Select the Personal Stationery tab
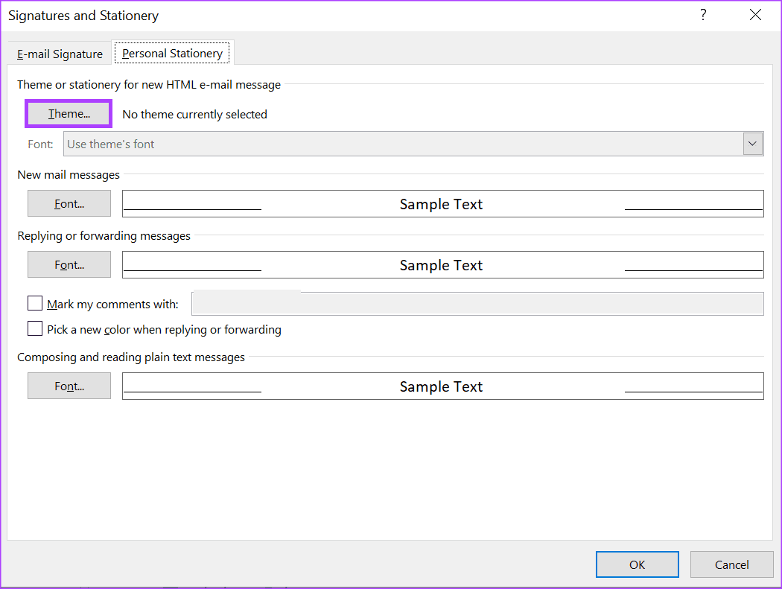 tap(172, 54)
